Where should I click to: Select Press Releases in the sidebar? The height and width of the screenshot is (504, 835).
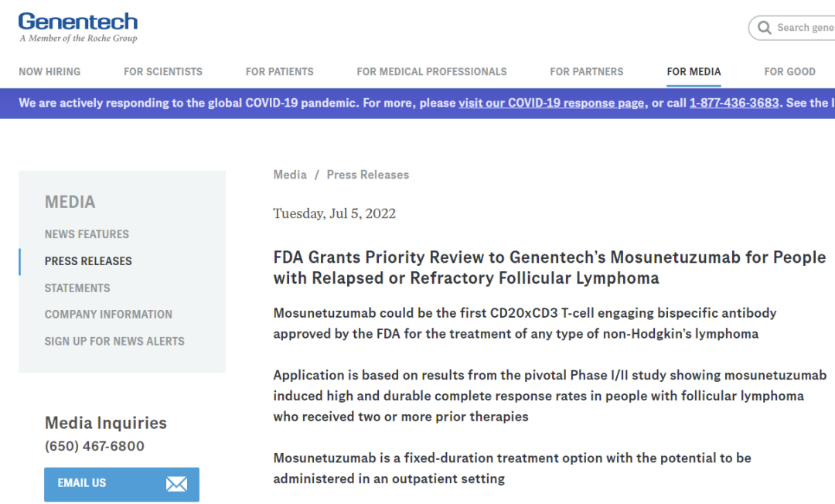[x=88, y=261]
